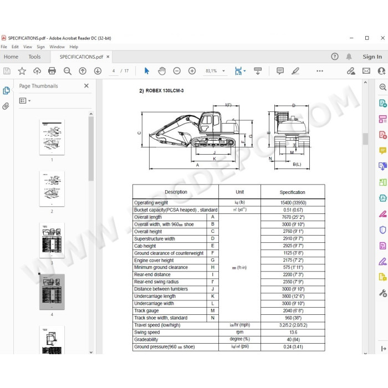Screen dimensions: 388x388
Task: Open Fill & Sign pen tool
Action: point(382,262)
